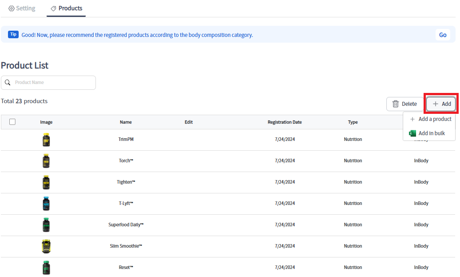Click Go in the tip banner

click(x=443, y=35)
